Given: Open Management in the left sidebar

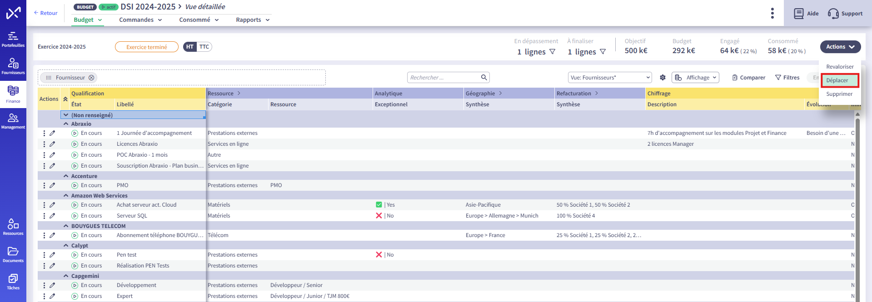Looking at the screenshot, I should [x=13, y=121].
